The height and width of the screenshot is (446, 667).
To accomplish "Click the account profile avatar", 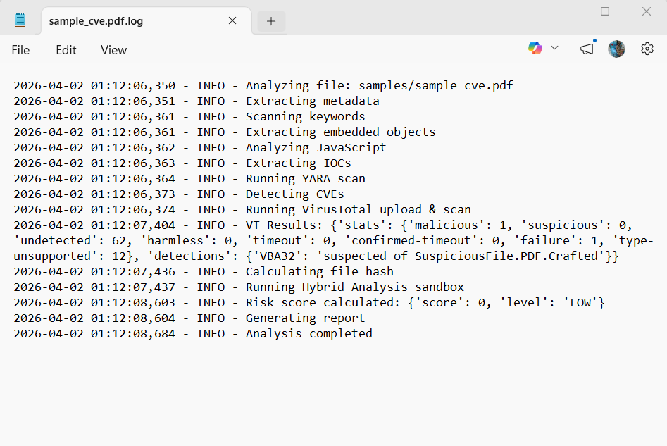I will click(616, 49).
